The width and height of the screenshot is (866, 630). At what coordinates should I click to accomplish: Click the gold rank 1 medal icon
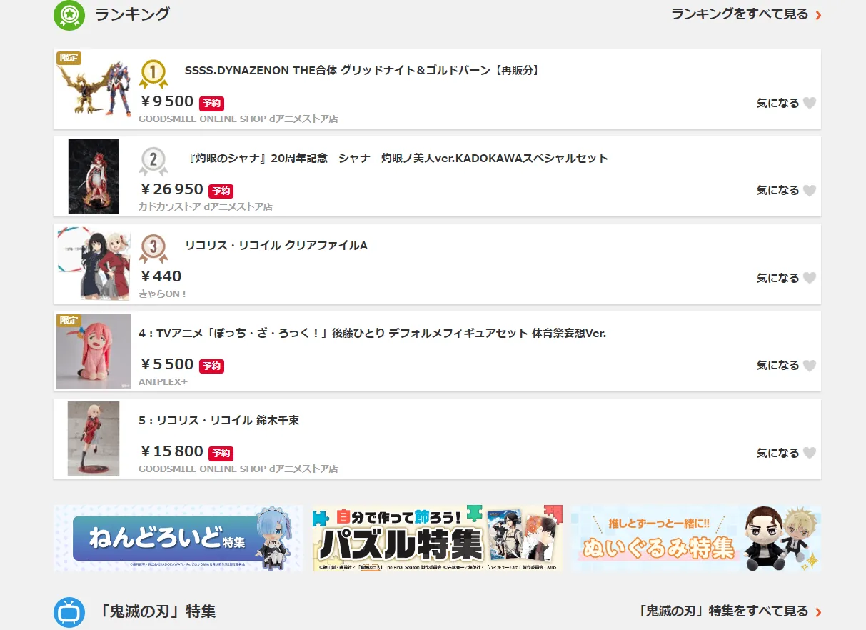[x=153, y=74]
